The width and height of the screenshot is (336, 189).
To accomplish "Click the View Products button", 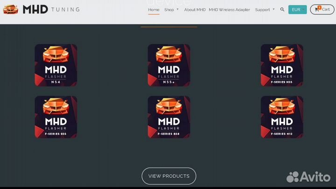I will [169, 176].
